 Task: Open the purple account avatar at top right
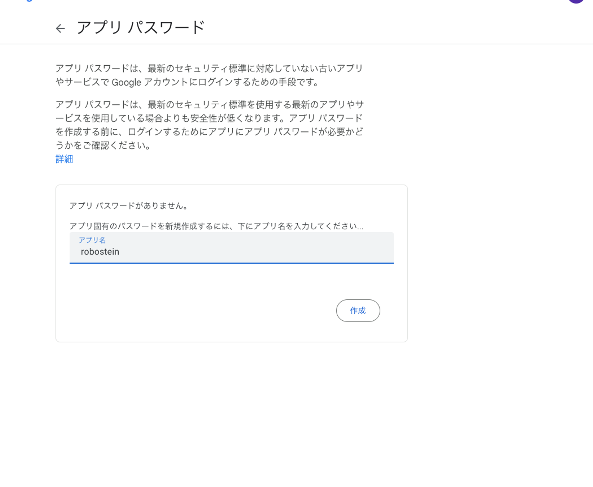576,1
